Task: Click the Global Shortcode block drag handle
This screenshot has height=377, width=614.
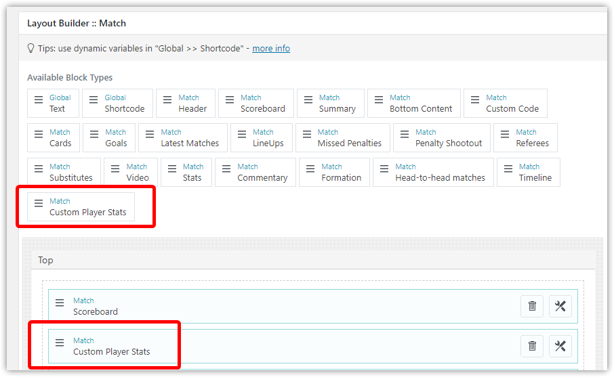Action: 94,99
